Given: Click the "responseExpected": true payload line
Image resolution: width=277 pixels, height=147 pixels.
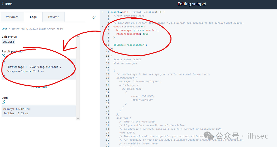Looking at the screenshot, I should 25,71.
